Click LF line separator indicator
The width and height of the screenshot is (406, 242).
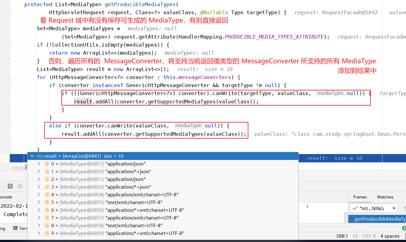click(355, 236)
